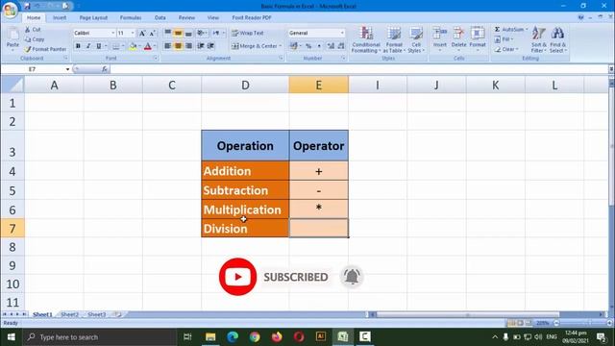Set Middle Align vertical alignment

(178, 34)
